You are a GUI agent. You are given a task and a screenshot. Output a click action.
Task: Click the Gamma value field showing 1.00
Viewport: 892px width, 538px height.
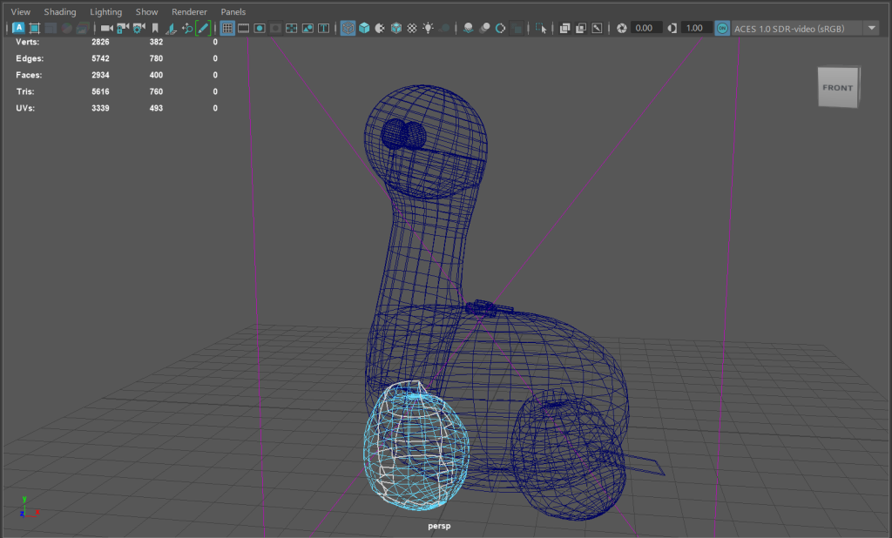point(694,29)
